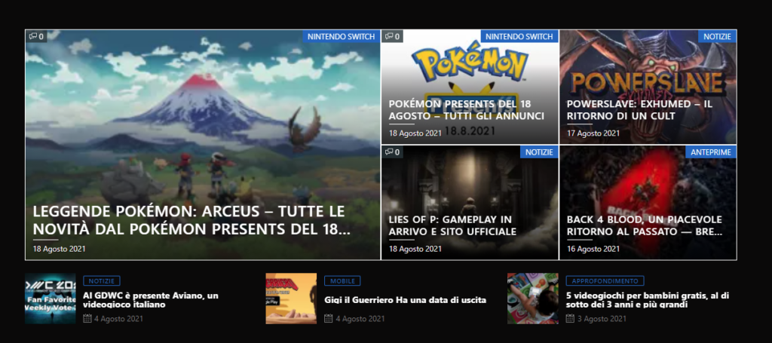Click the comment count icon on Arceus card
Viewport: 772px width, 343px height.
coord(33,36)
